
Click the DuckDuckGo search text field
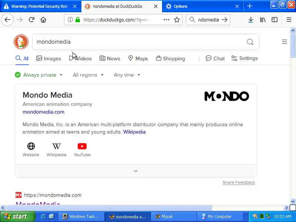[140, 42]
